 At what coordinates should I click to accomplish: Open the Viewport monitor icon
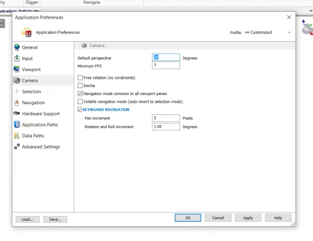tap(17, 70)
